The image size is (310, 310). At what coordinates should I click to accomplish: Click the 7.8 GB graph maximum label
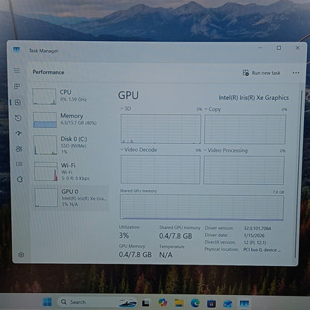coord(278,192)
